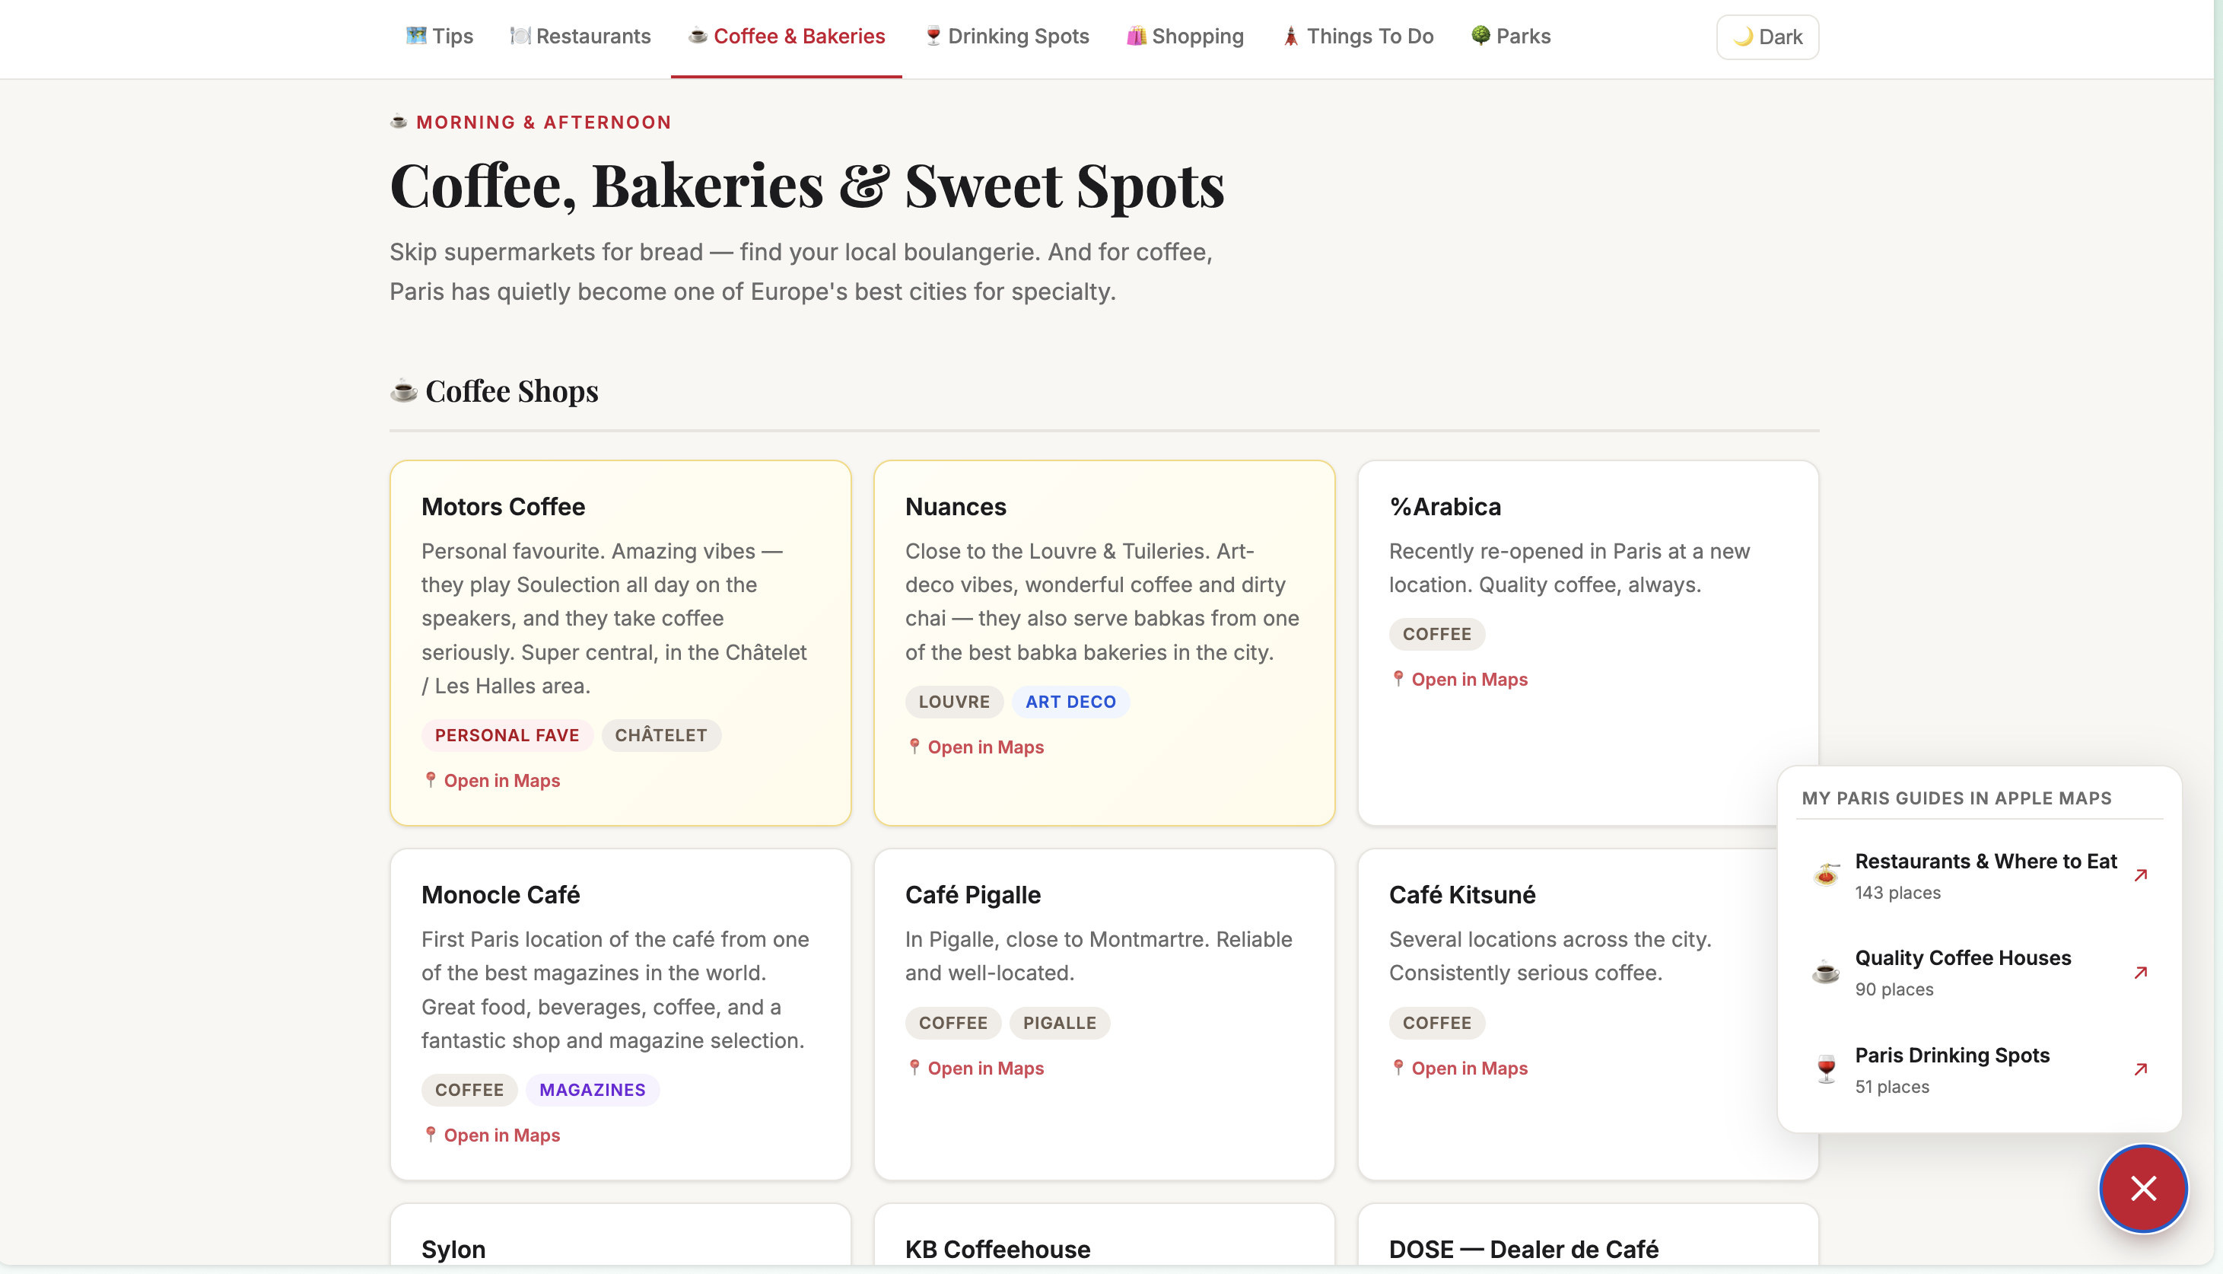Viewport: 2223px width, 1274px height.
Task: Click the shopping bags emoji on the Shopping nav item
Action: point(1136,36)
